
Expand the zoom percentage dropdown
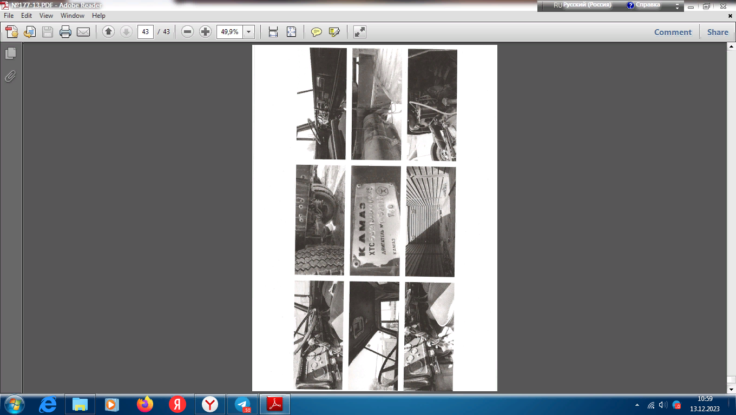[x=249, y=32]
